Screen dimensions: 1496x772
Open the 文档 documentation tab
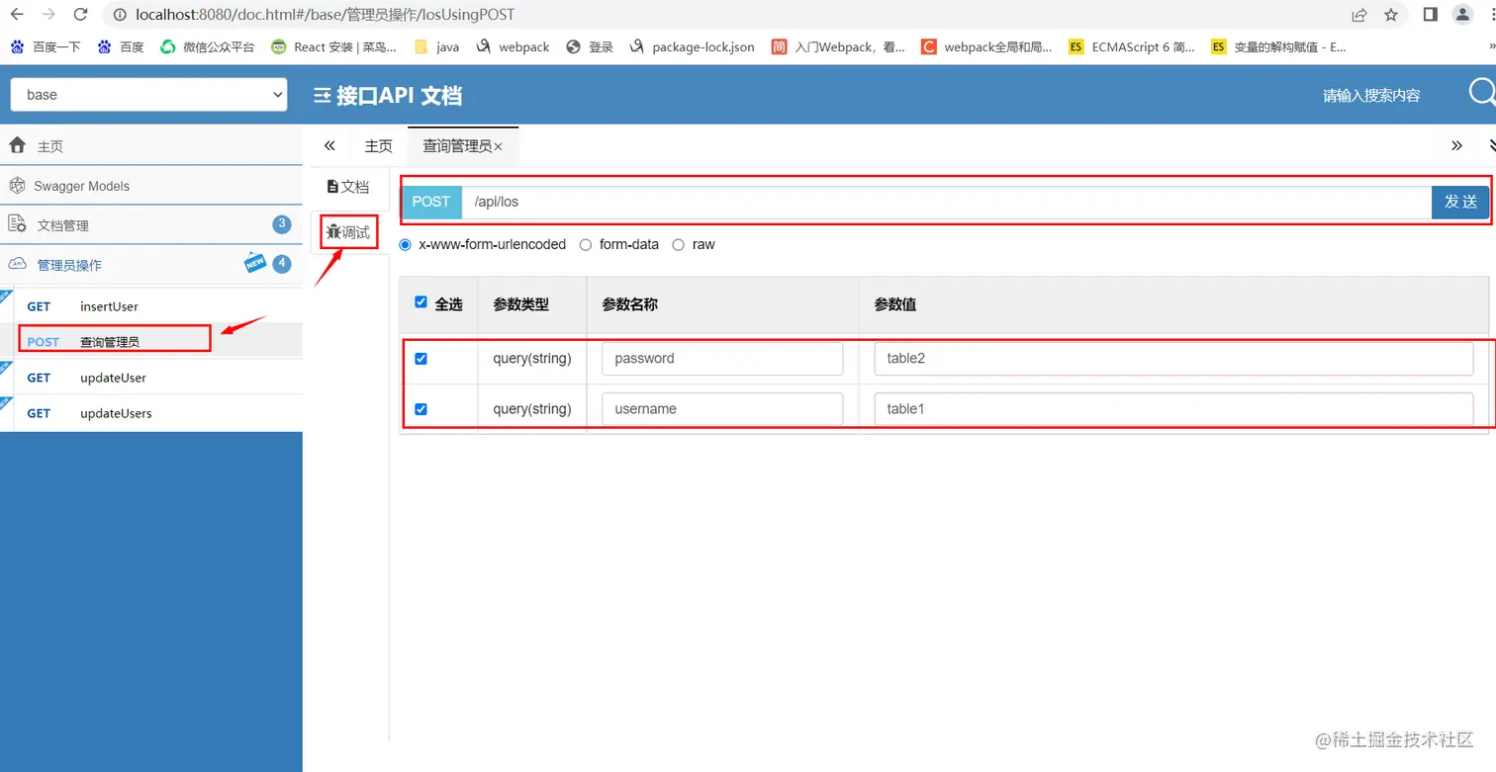348,187
